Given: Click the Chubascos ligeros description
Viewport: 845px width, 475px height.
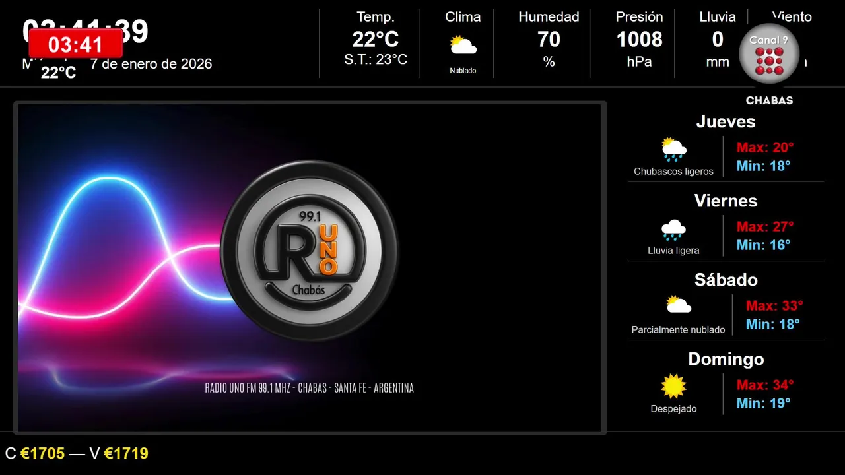Looking at the screenshot, I should click(673, 172).
